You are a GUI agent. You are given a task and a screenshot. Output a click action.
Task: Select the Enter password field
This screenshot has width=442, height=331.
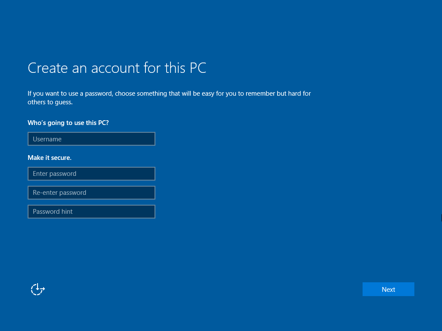(x=92, y=174)
